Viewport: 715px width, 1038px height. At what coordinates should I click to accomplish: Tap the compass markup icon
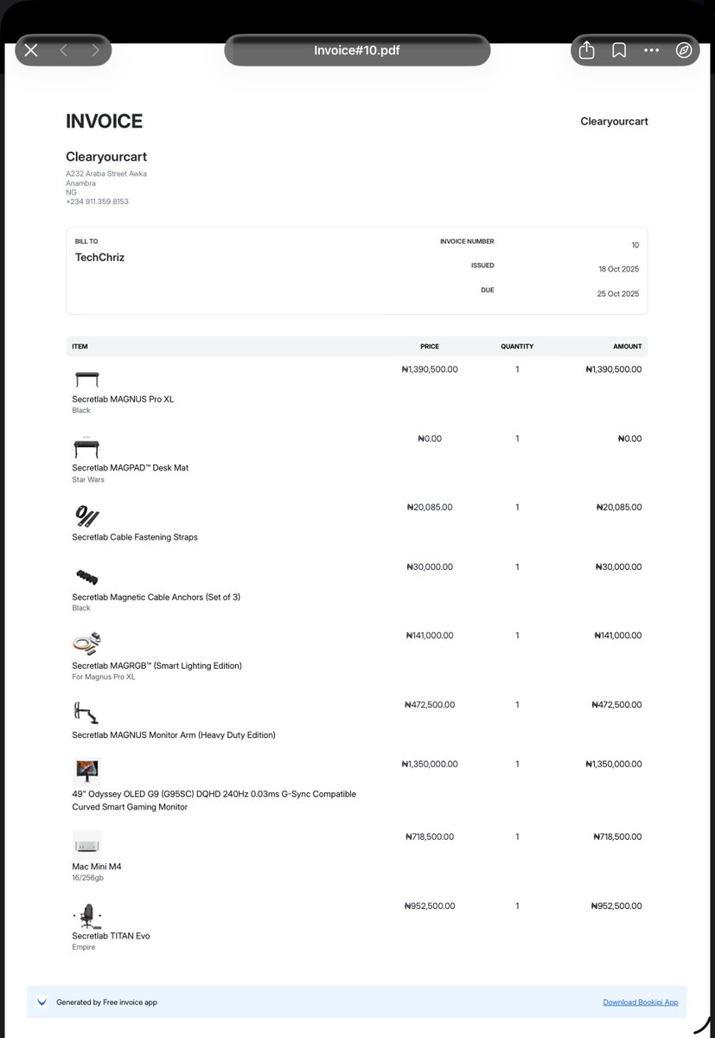coord(684,50)
